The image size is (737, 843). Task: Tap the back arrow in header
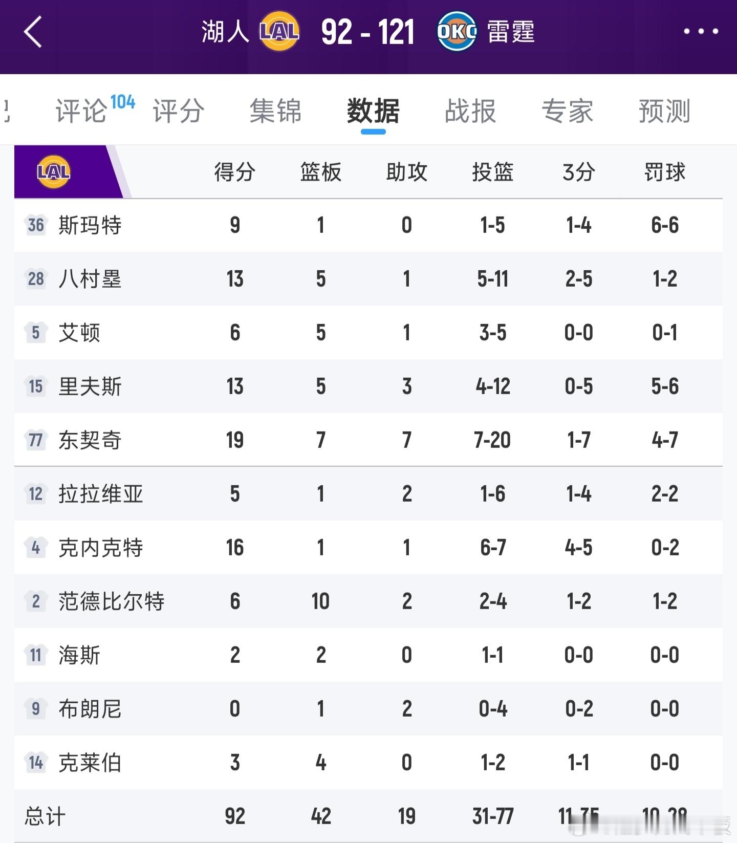coord(33,32)
